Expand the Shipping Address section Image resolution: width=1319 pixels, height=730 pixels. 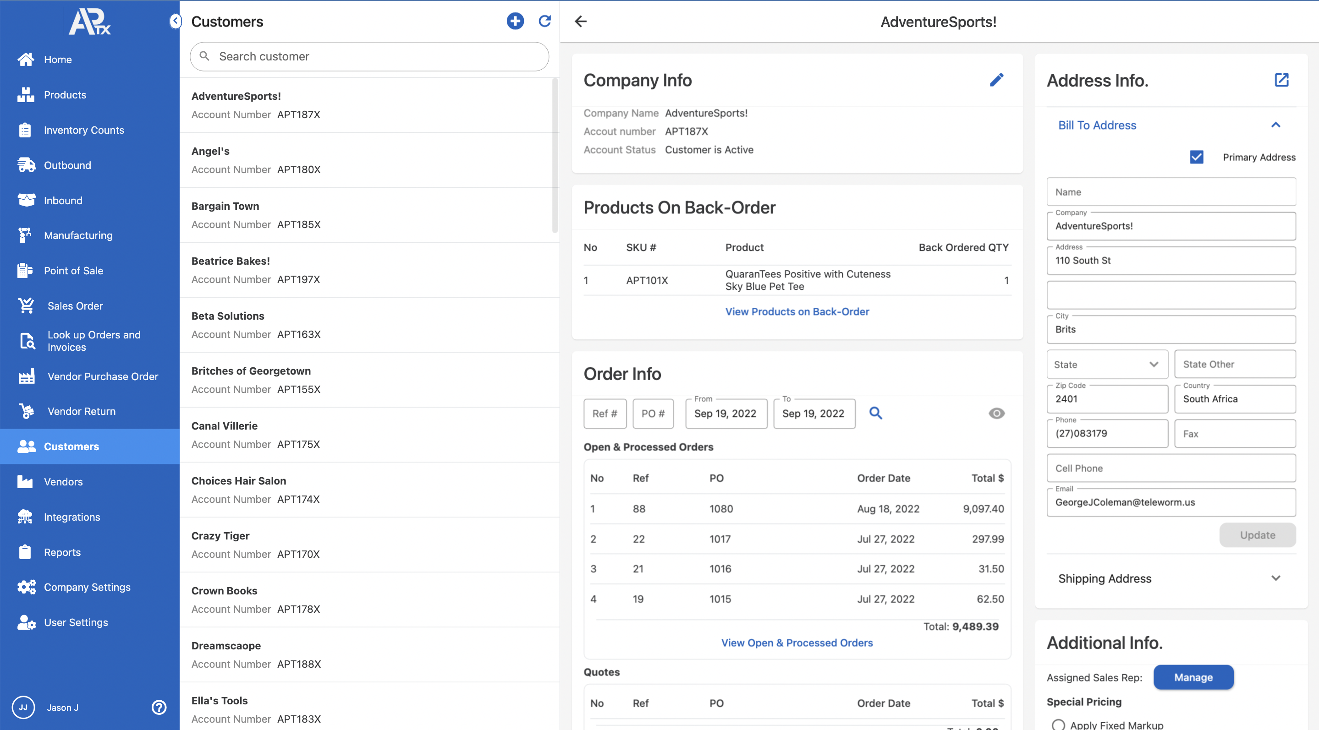(x=1275, y=578)
